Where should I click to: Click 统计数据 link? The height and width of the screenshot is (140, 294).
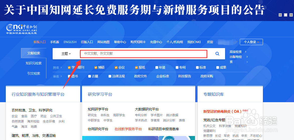(x=172, y=115)
